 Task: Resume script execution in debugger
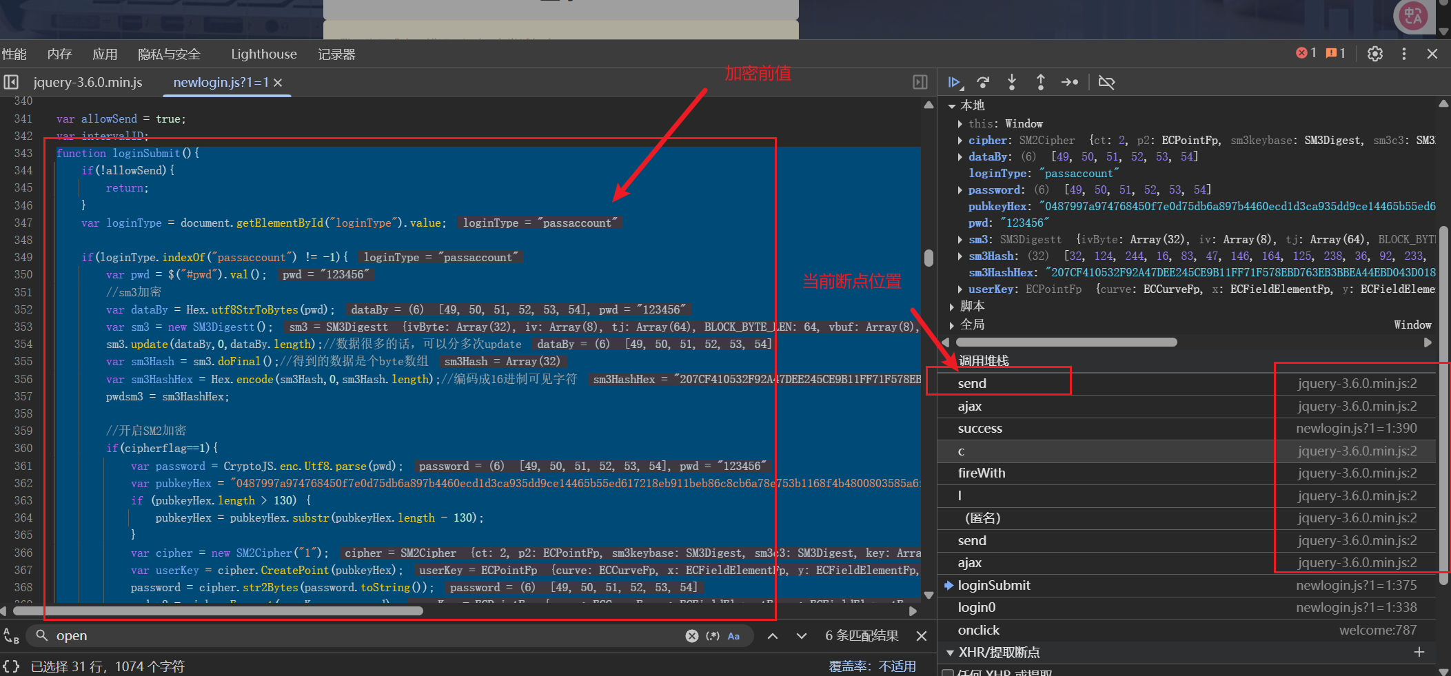pyautogui.click(x=954, y=83)
